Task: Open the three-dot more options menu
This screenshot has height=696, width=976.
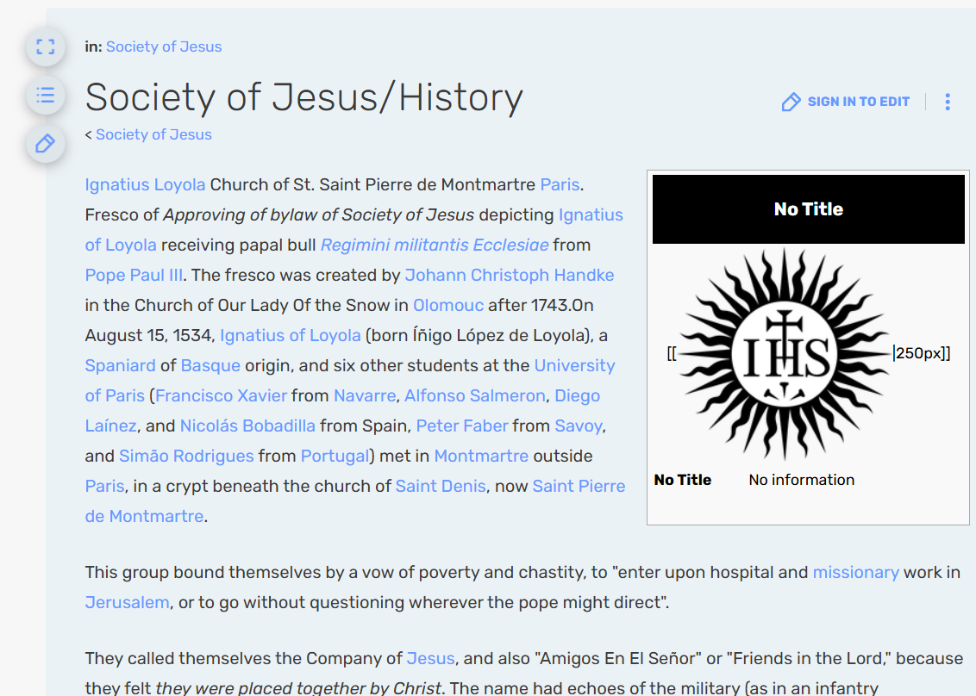Action: (x=948, y=102)
